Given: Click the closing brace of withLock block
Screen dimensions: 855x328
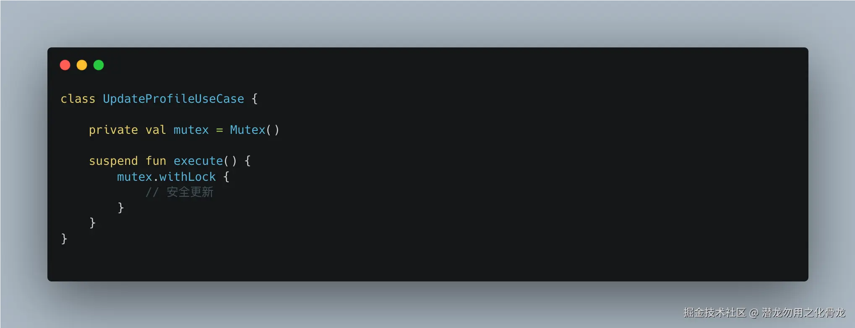Looking at the screenshot, I should [121, 208].
